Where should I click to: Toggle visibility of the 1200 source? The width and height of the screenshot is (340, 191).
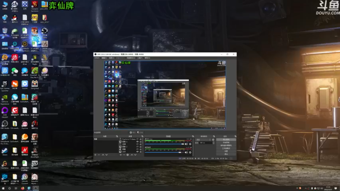(x=137, y=152)
